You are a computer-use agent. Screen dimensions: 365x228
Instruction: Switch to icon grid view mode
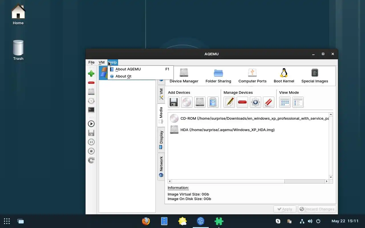point(285,102)
